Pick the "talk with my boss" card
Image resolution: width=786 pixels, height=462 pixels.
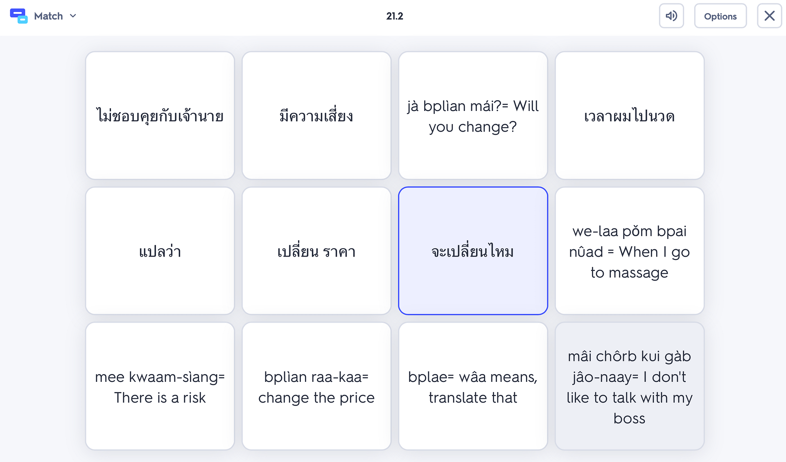629,386
